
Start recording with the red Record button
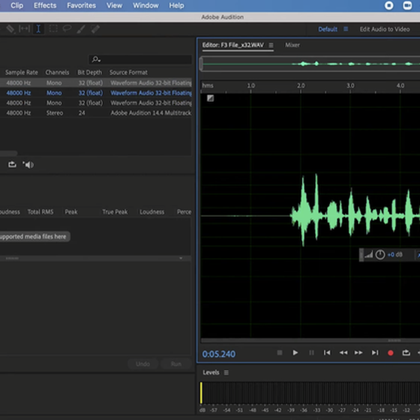(391, 353)
